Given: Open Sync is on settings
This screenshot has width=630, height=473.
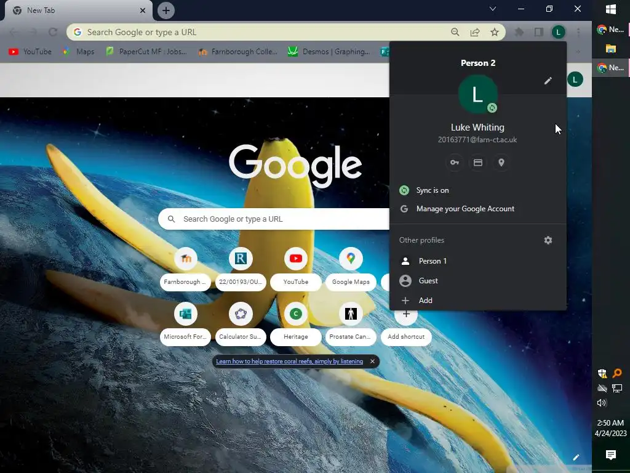Looking at the screenshot, I should [x=477, y=190].
